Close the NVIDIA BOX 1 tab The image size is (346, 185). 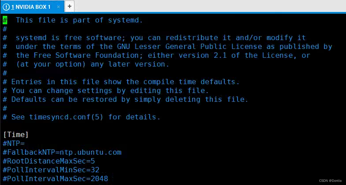(x=58, y=7)
